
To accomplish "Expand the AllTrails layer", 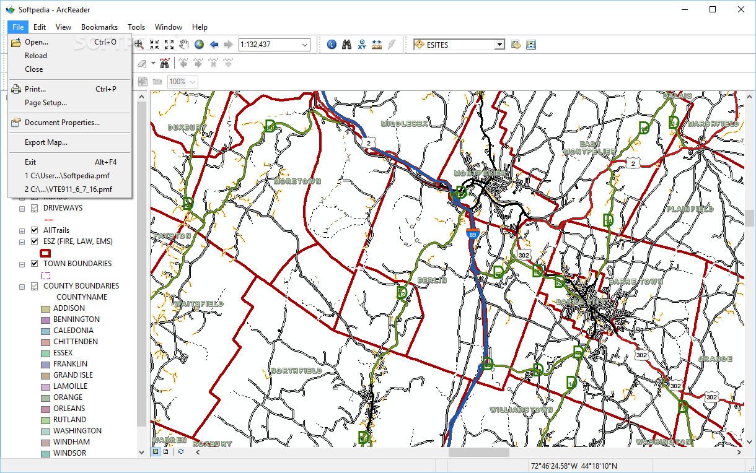I will pos(22,231).
